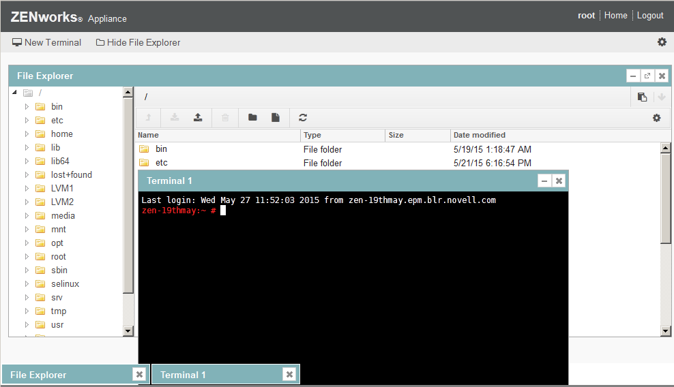Select usr folder in tree
The height and width of the screenshot is (387, 674).
click(x=57, y=325)
